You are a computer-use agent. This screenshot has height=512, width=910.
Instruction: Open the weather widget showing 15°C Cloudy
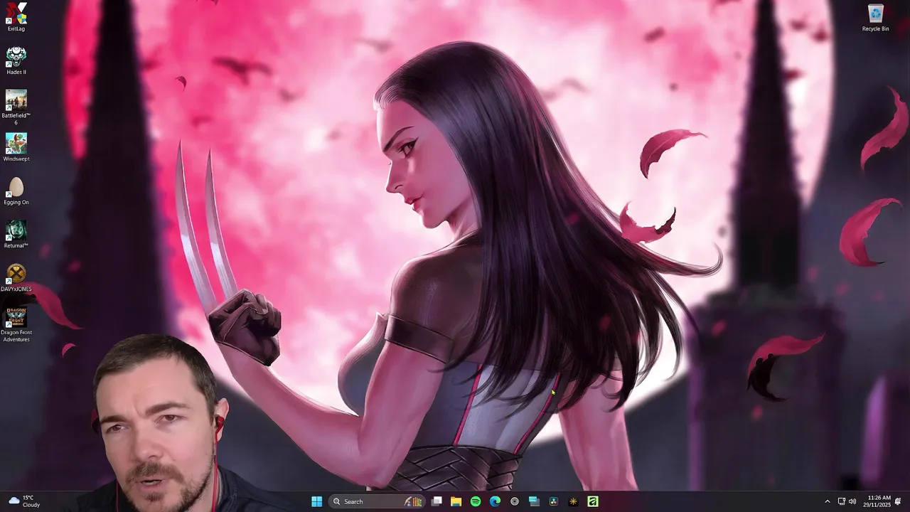[23, 501]
